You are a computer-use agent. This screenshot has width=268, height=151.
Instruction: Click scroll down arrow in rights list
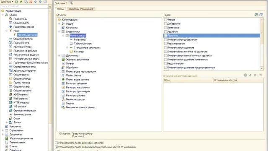(262, 68)
